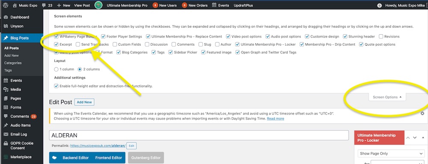This screenshot has height=164, width=428.
Task: Open the New Orders admin bar item
Action: [195, 5]
